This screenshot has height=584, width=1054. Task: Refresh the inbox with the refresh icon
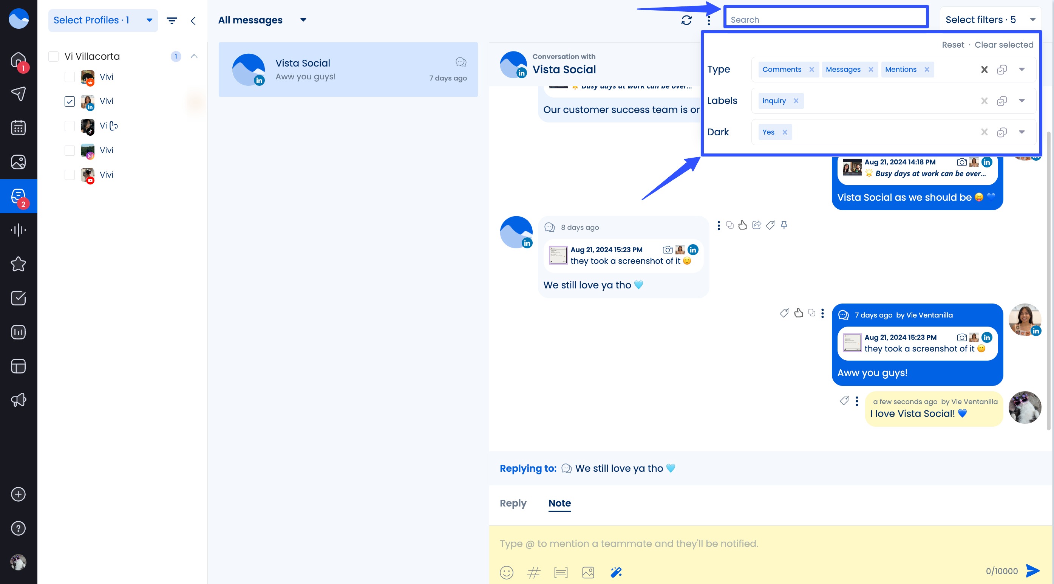point(686,19)
